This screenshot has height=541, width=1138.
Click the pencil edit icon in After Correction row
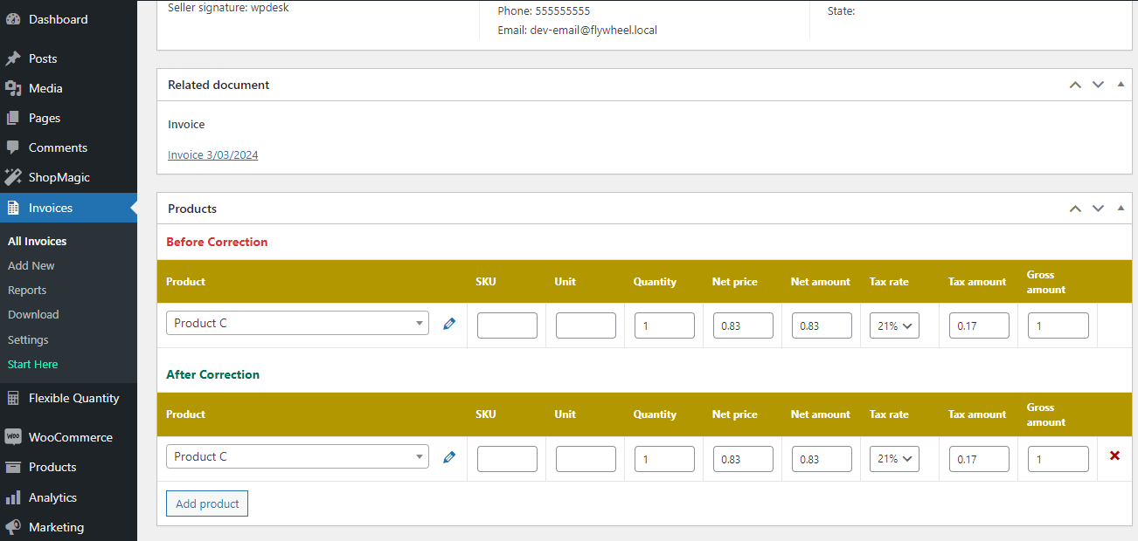tap(449, 457)
